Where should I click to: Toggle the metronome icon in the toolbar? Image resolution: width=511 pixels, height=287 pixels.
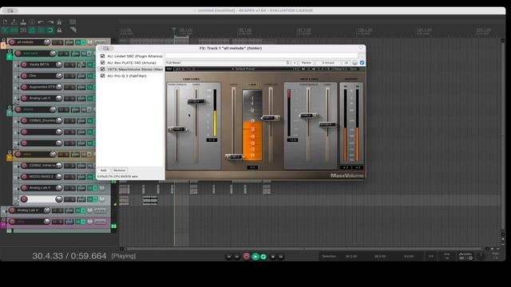coord(59,22)
